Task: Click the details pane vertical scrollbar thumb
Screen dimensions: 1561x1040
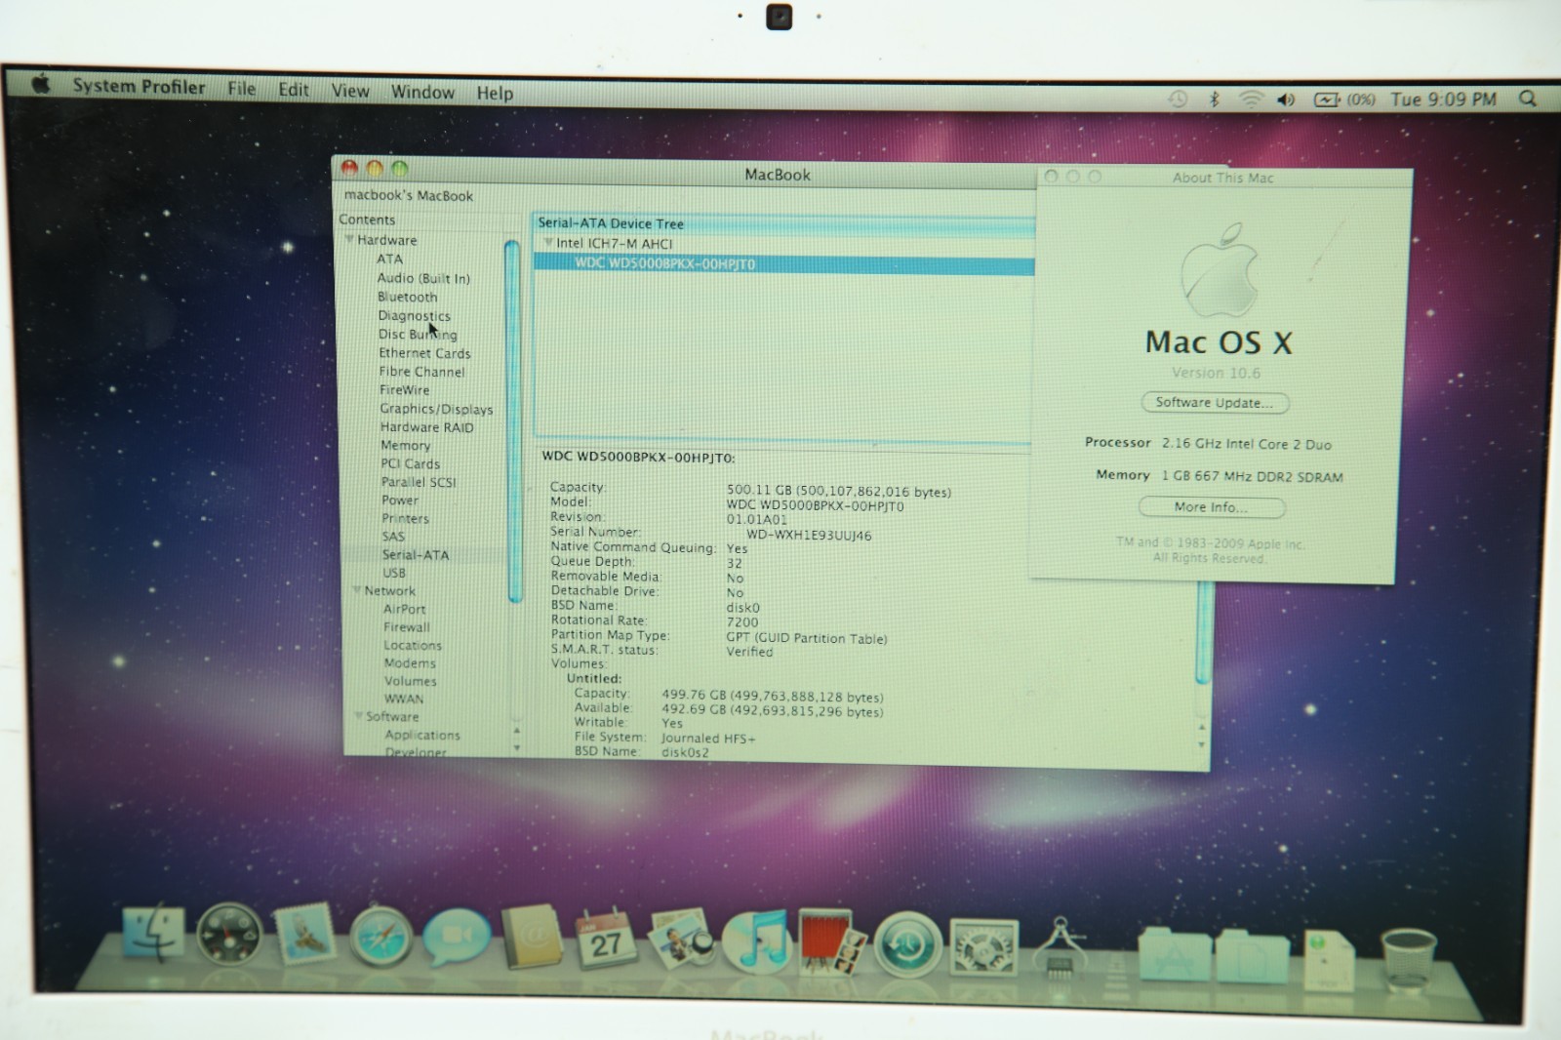Action: [x=1204, y=632]
